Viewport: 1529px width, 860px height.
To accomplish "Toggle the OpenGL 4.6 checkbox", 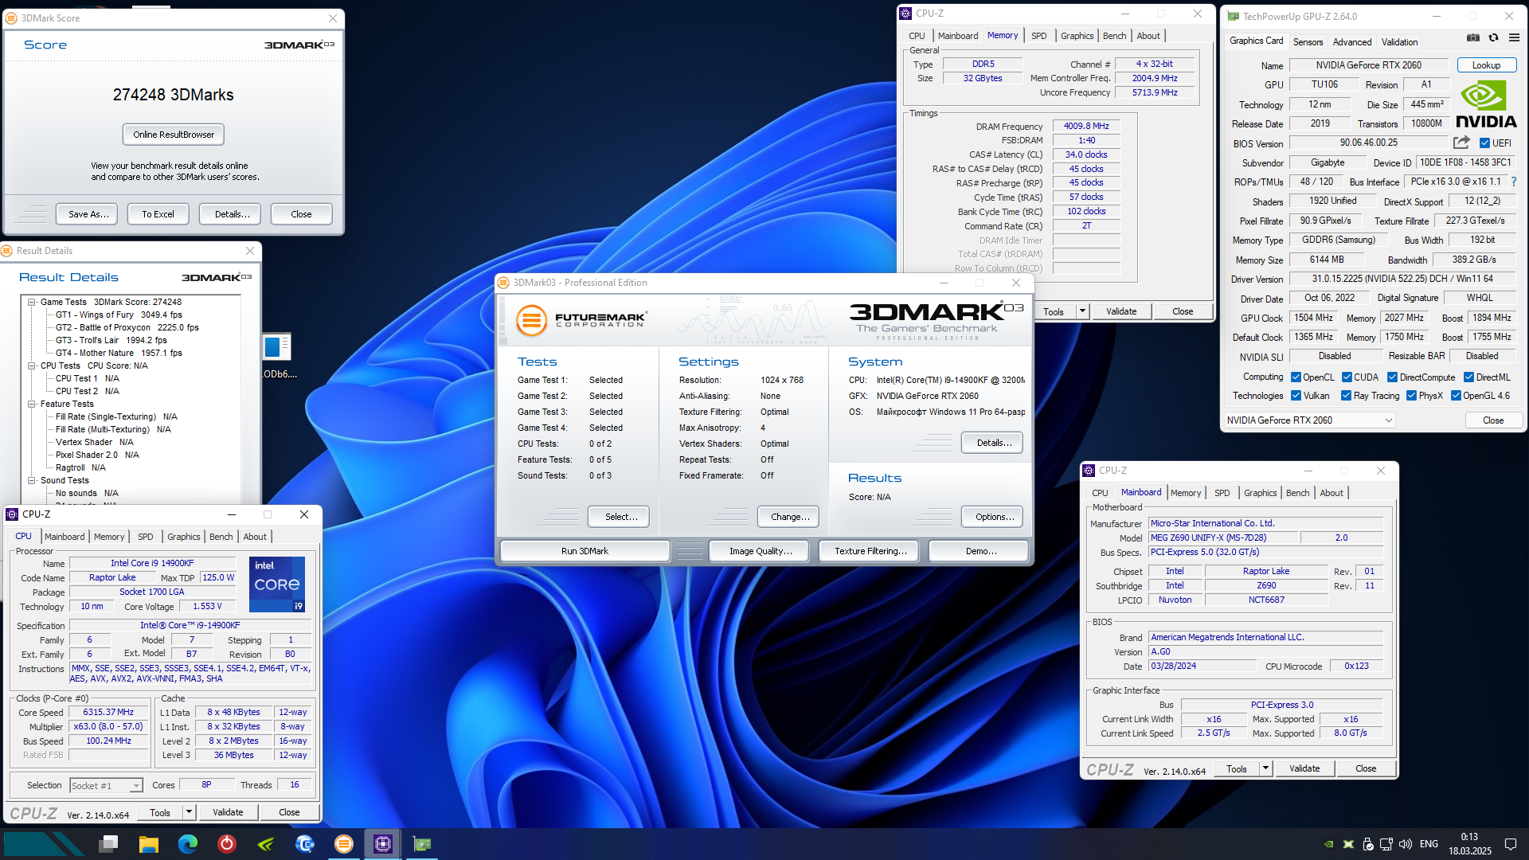I will pos(1456,396).
